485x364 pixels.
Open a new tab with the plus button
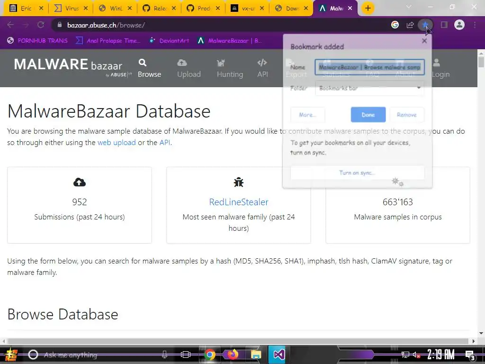pyautogui.click(x=368, y=8)
